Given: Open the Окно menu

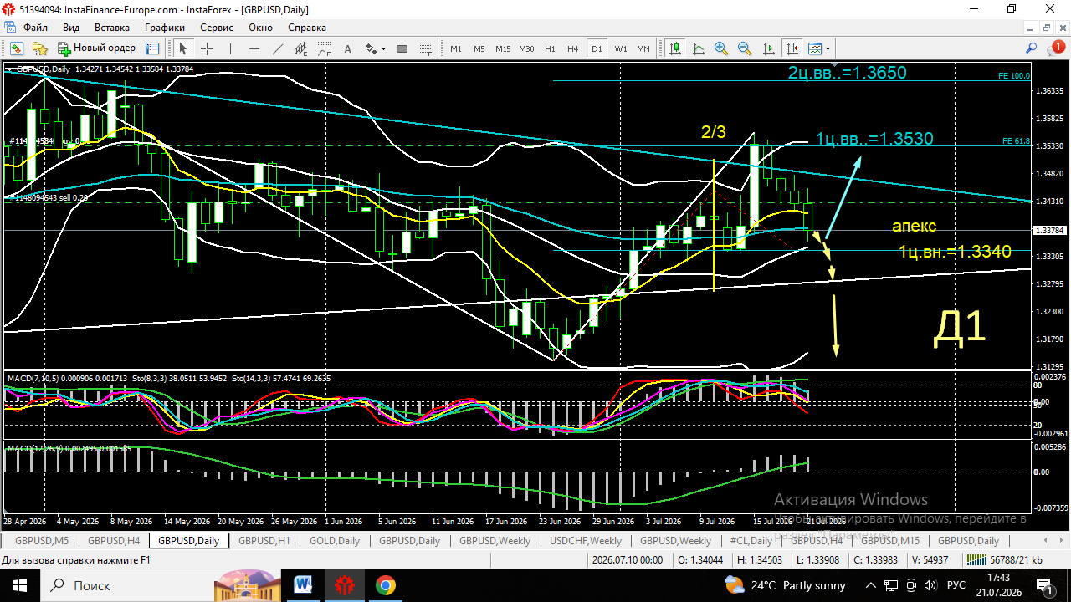Looking at the screenshot, I should tap(260, 27).
